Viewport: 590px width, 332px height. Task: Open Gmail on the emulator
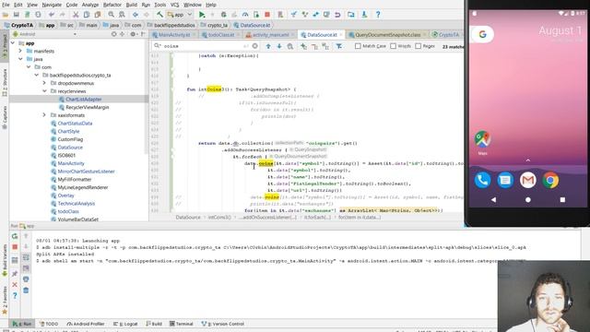pyautogui.click(x=528, y=181)
